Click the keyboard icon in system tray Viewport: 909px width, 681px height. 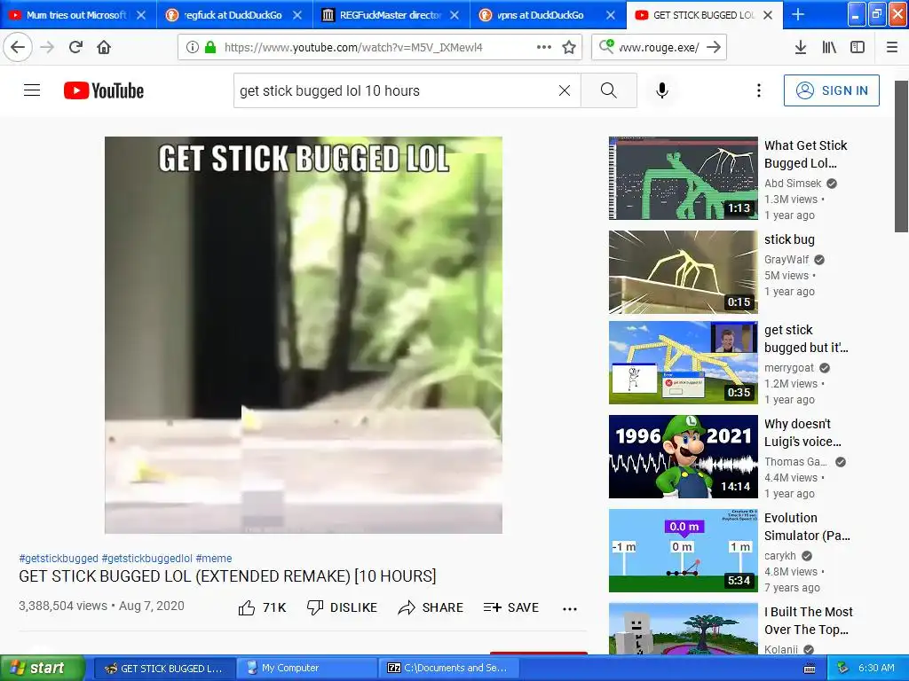(x=810, y=669)
